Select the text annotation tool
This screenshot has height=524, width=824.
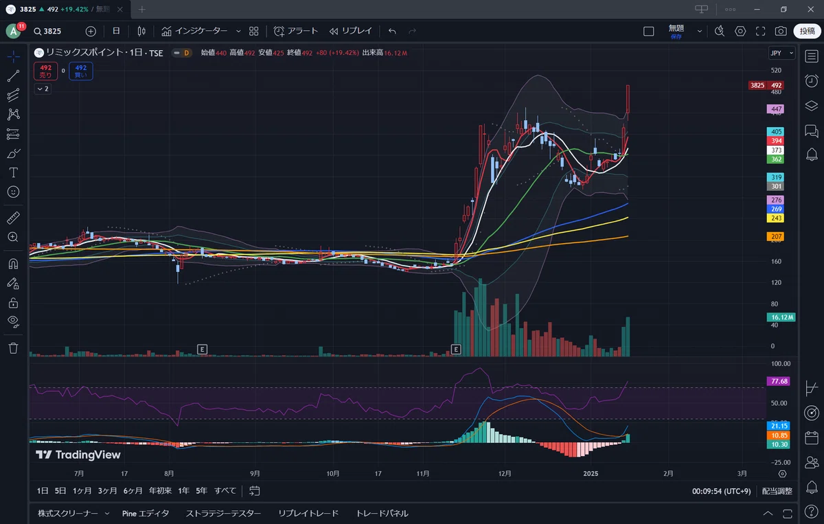[13, 172]
